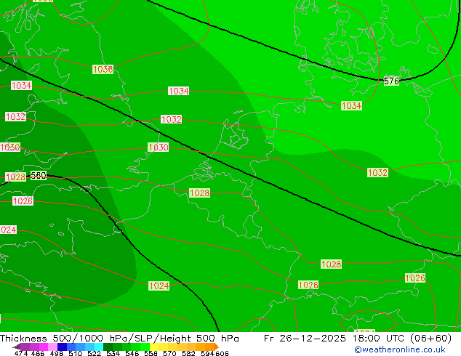
Task: Click the 1032 isobar label over Ireland
Action: 15,117
